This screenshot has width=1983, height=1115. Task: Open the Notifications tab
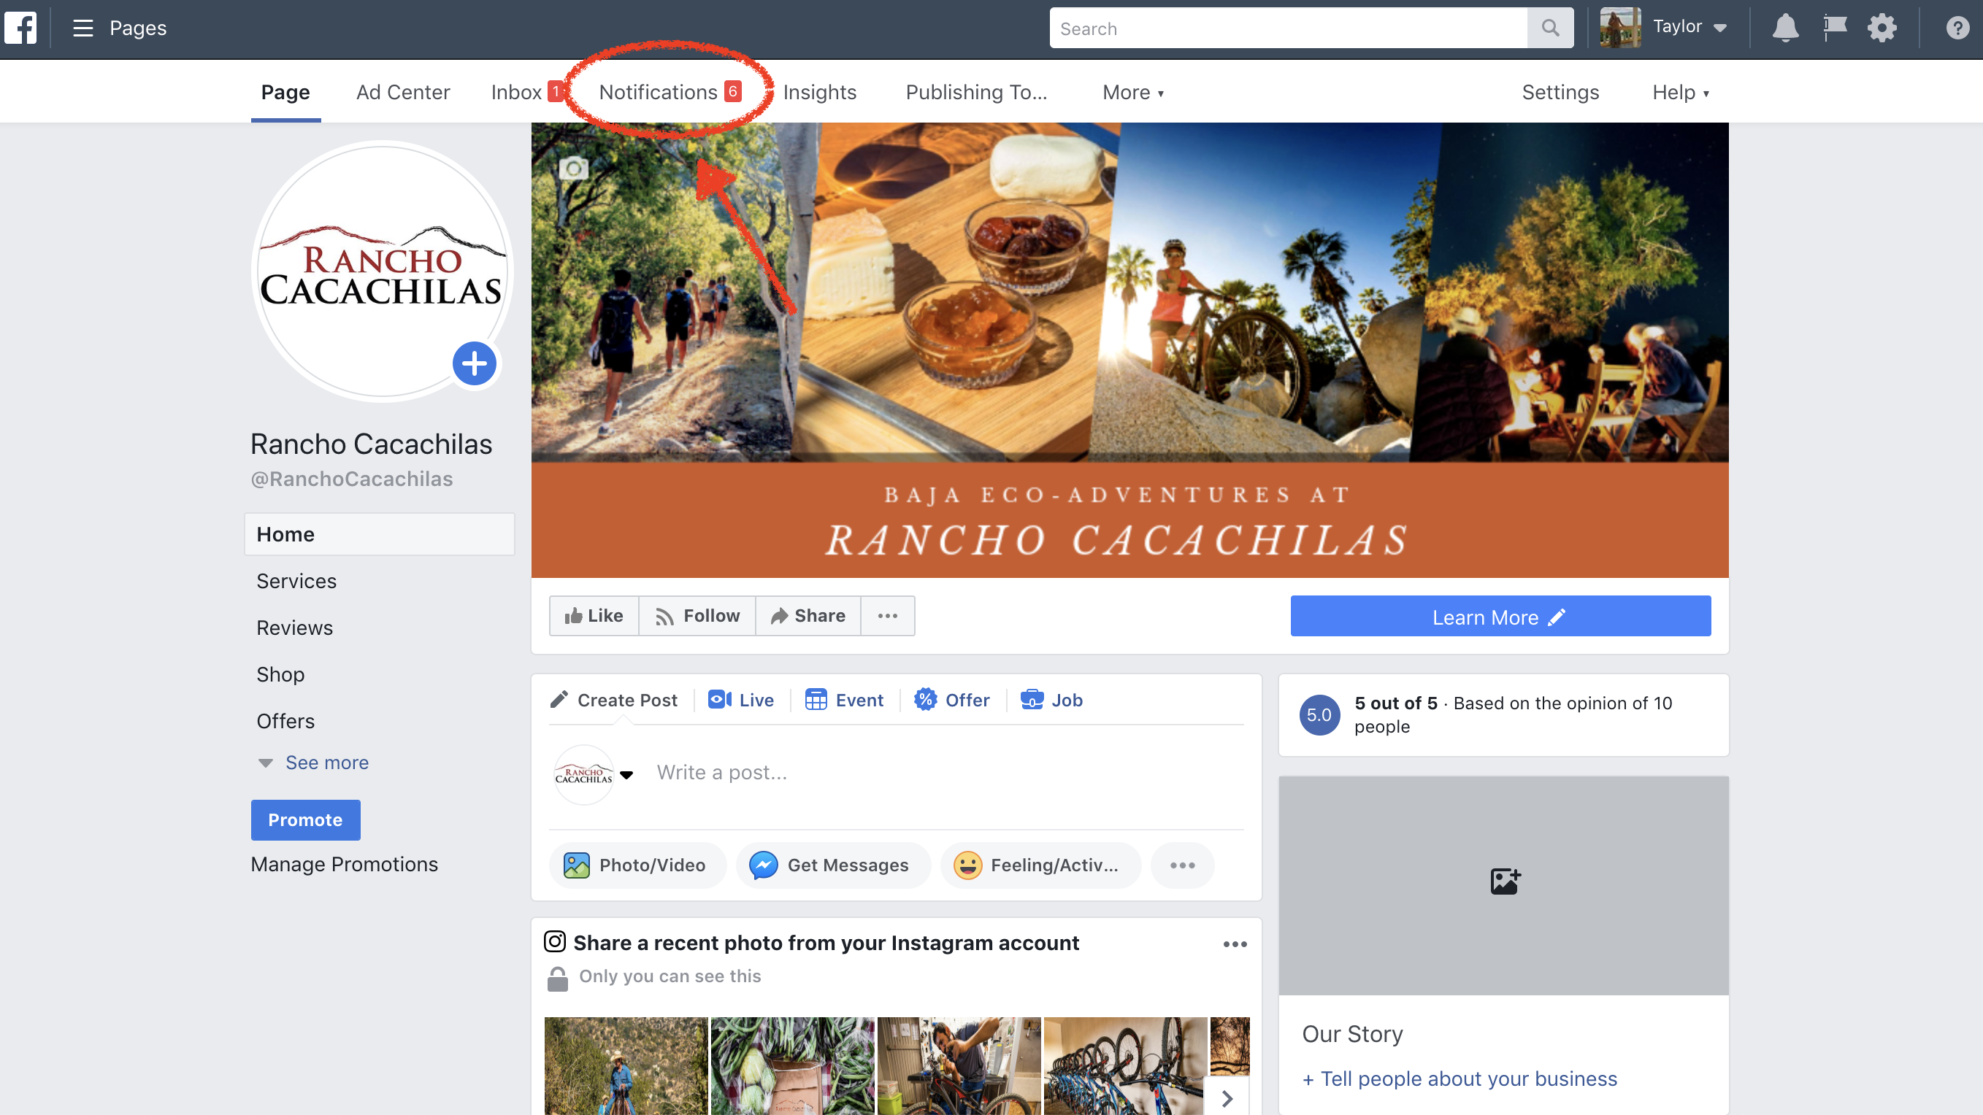[x=670, y=93]
